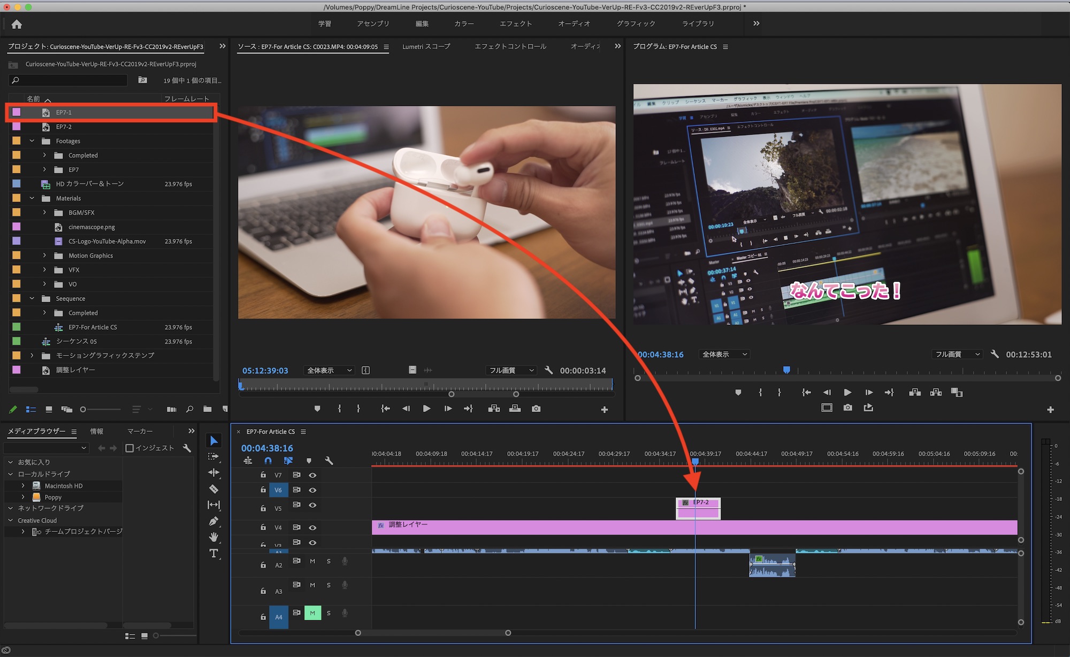Select the Pen tool

[213, 521]
